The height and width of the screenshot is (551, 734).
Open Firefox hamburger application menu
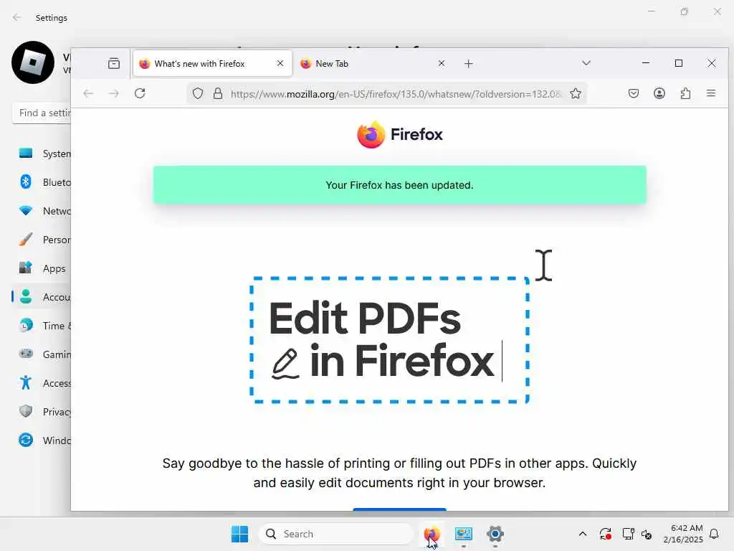[x=710, y=94]
